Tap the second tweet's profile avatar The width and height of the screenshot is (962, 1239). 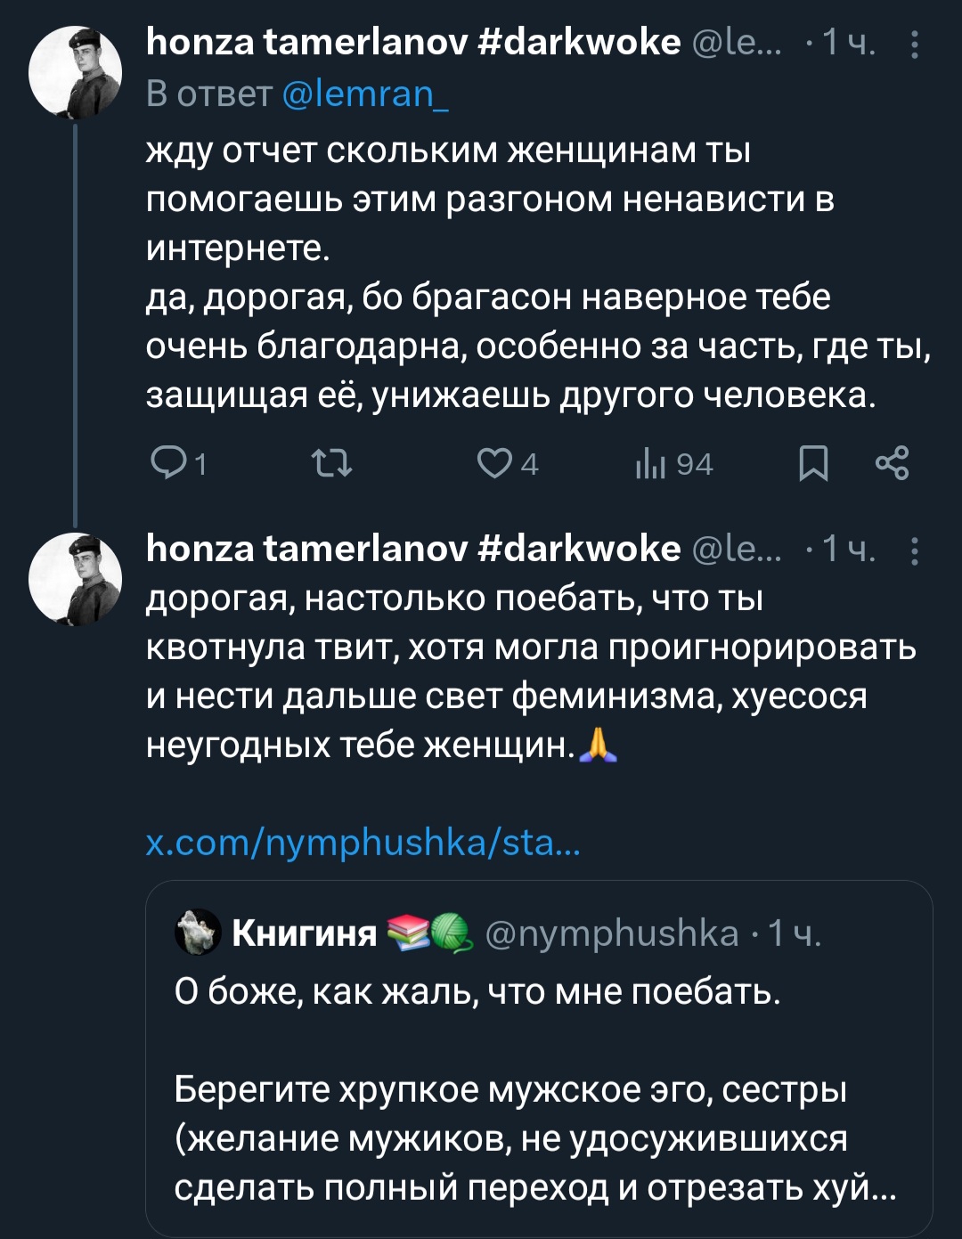coord(75,580)
